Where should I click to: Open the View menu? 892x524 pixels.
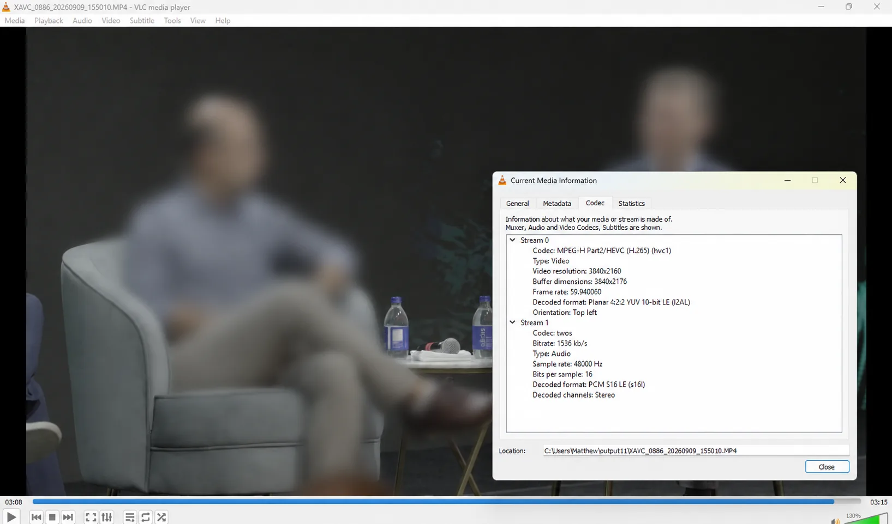[198, 21]
